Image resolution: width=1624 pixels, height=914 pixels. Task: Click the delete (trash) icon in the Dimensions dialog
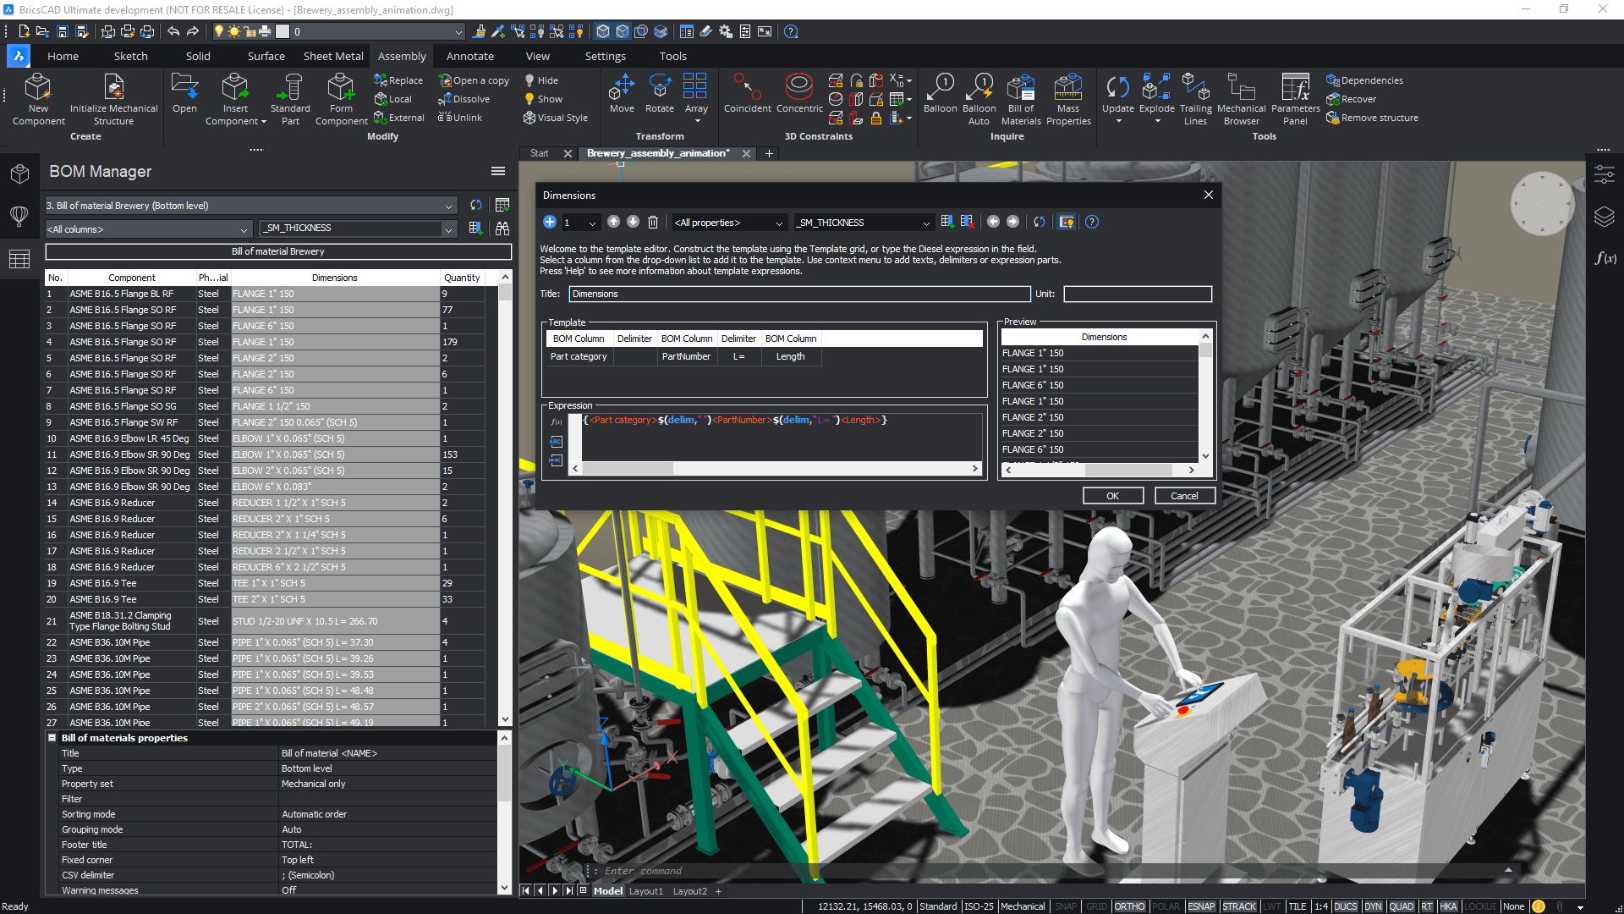pos(653,223)
